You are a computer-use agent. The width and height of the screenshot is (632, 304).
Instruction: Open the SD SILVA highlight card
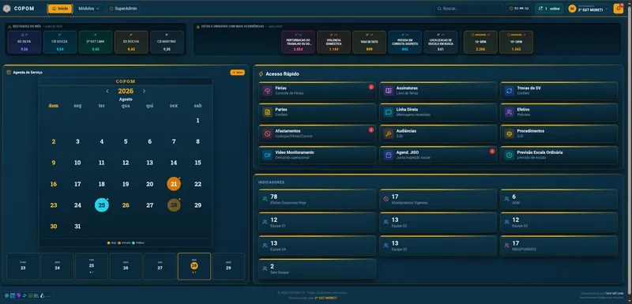coord(24,42)
